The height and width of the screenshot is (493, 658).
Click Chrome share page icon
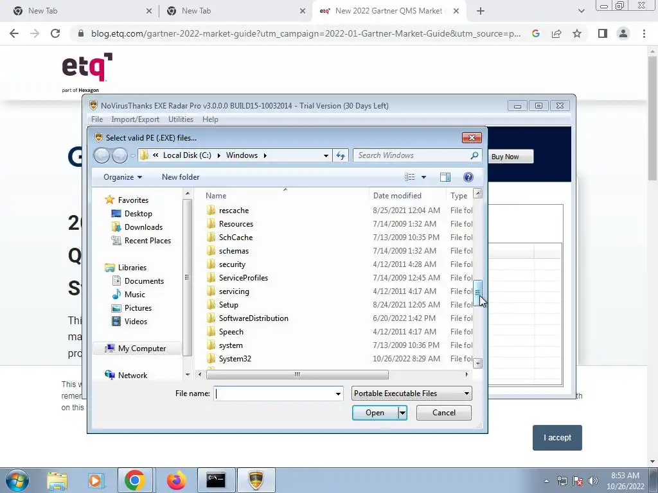[556, 33]
